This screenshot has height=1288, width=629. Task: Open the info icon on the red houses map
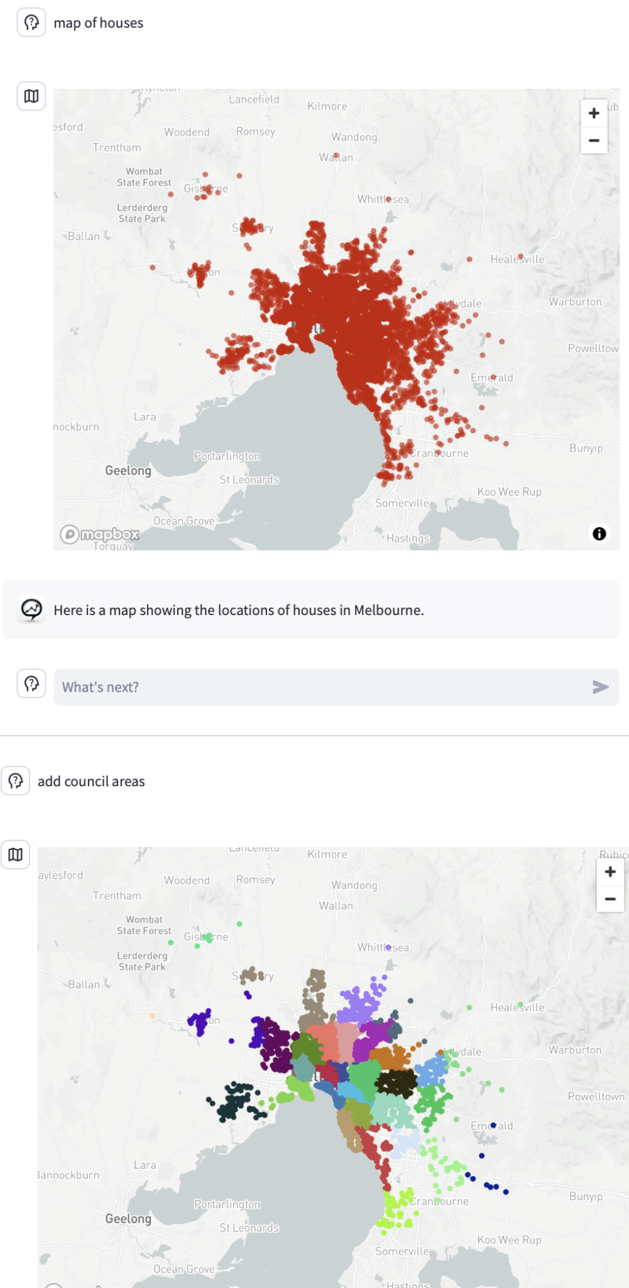coord(599,533)
